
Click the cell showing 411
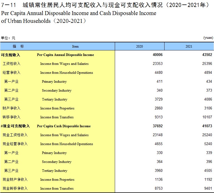pos(160,81)
